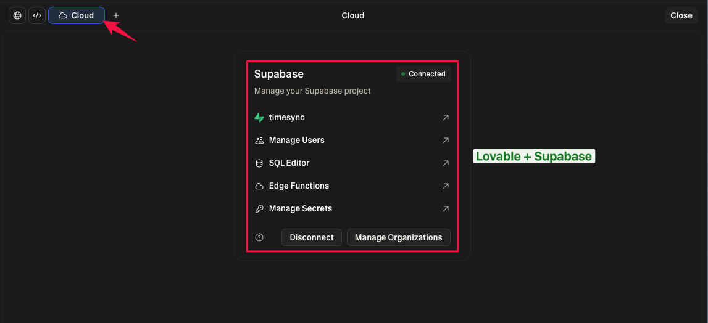Open SQL Editor
708x323 pixels.
[289, 163]
